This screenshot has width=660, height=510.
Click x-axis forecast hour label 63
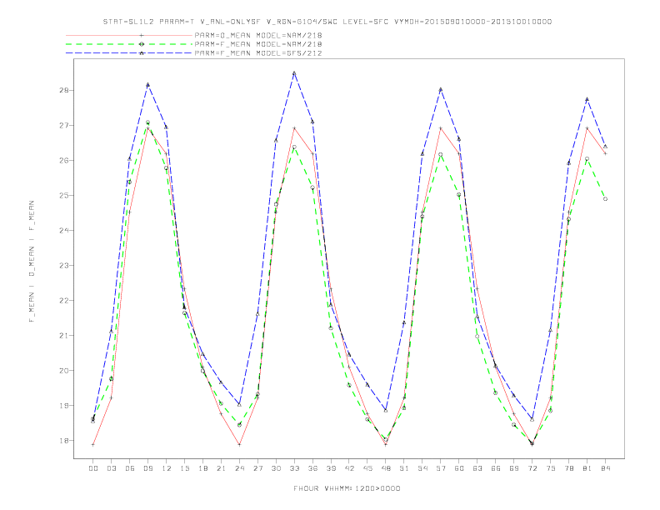click(477, 468)
